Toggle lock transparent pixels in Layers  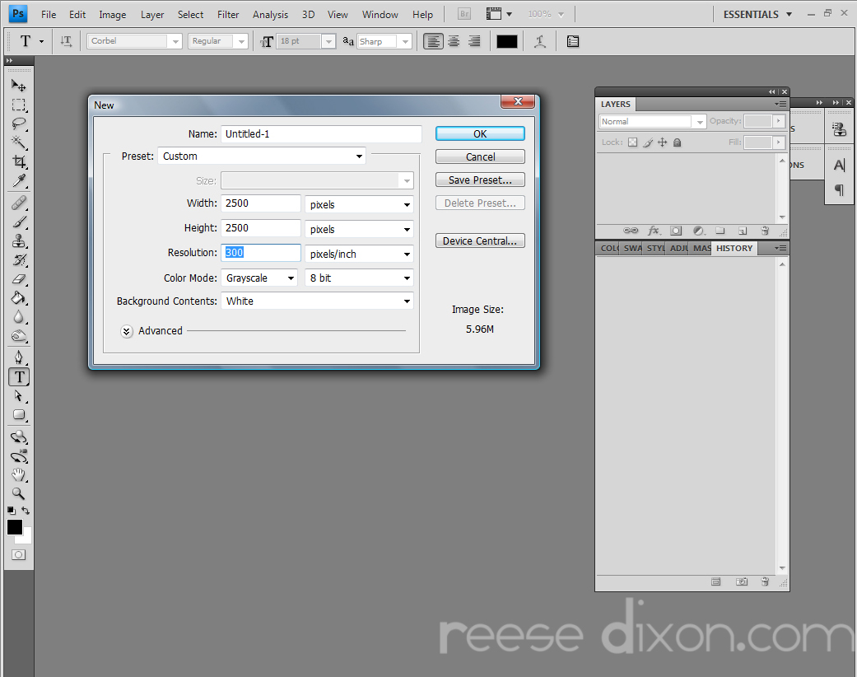632,142
